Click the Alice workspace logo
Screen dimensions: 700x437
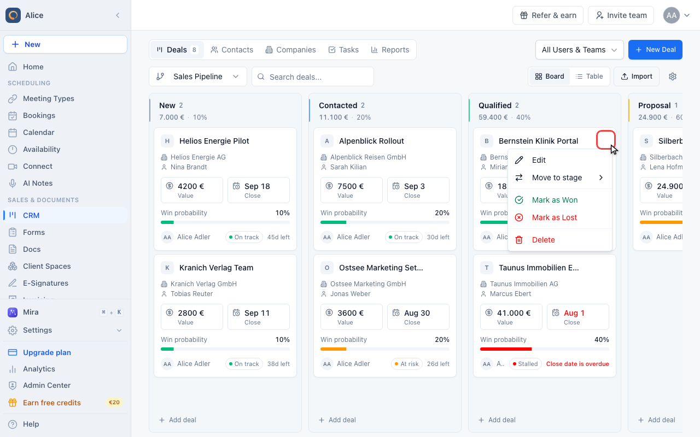coord(13,15)
